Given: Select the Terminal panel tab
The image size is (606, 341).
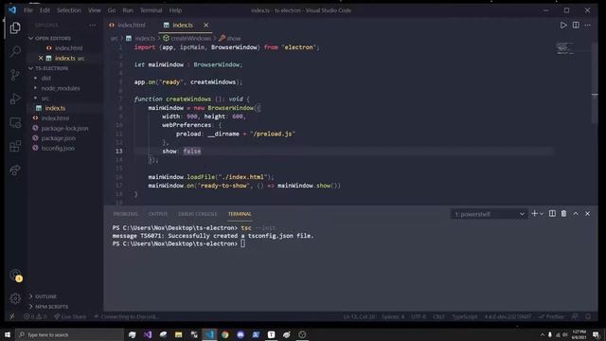Looking at the screenshot, I should click(x=240, y=214).
